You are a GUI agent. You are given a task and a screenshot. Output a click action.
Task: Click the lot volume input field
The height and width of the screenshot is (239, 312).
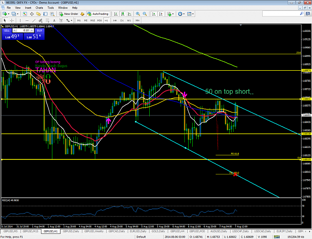pyautogui.click(x=23, y=30)
